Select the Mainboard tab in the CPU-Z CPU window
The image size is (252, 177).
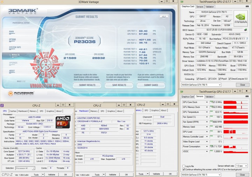coord(23,111)
